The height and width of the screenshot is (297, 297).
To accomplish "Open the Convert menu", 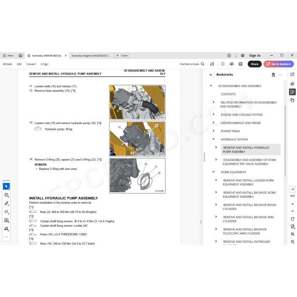I will [x=31, y=64].
